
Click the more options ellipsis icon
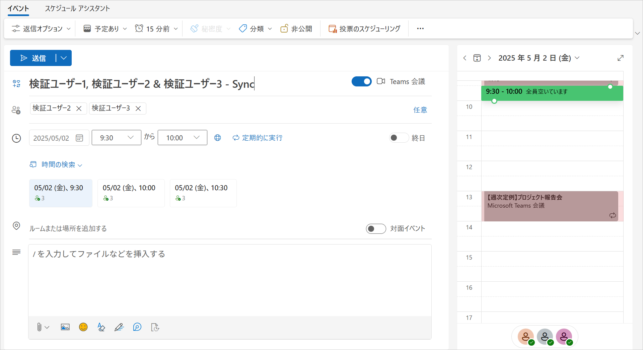[x=420, y=28]
